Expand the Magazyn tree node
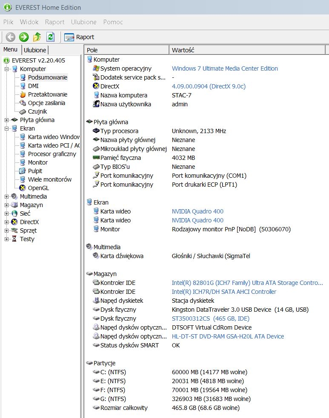 pyautogui.click(x=7, y=205)
